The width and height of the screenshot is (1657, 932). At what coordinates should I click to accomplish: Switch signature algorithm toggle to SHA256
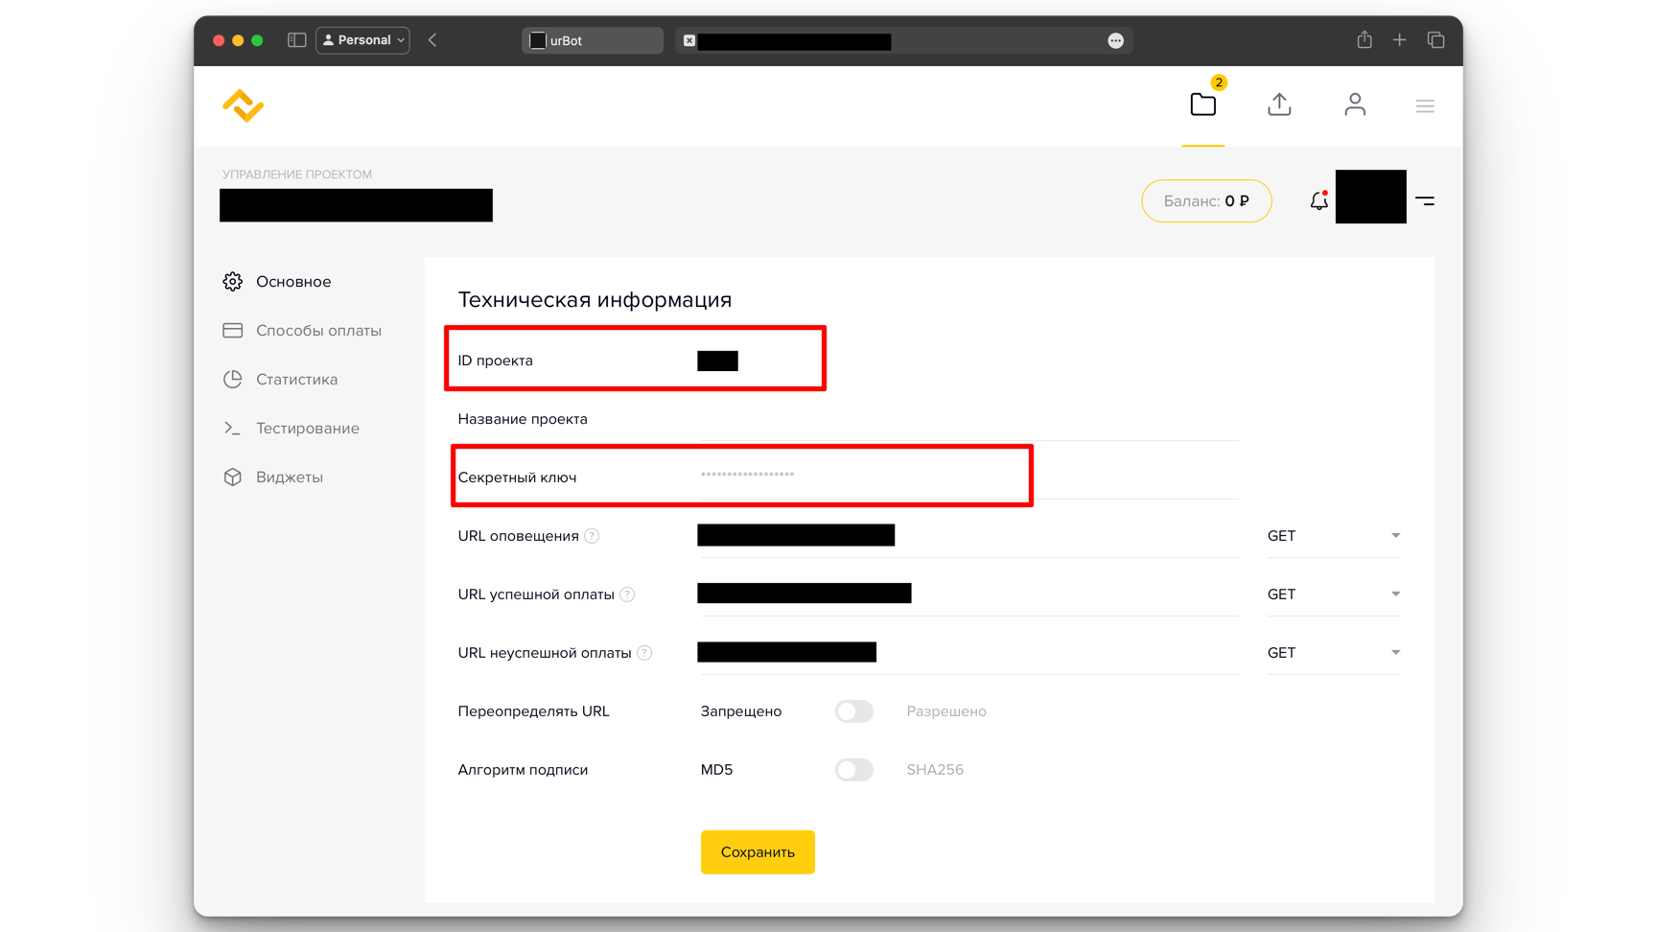pos(853,770)
